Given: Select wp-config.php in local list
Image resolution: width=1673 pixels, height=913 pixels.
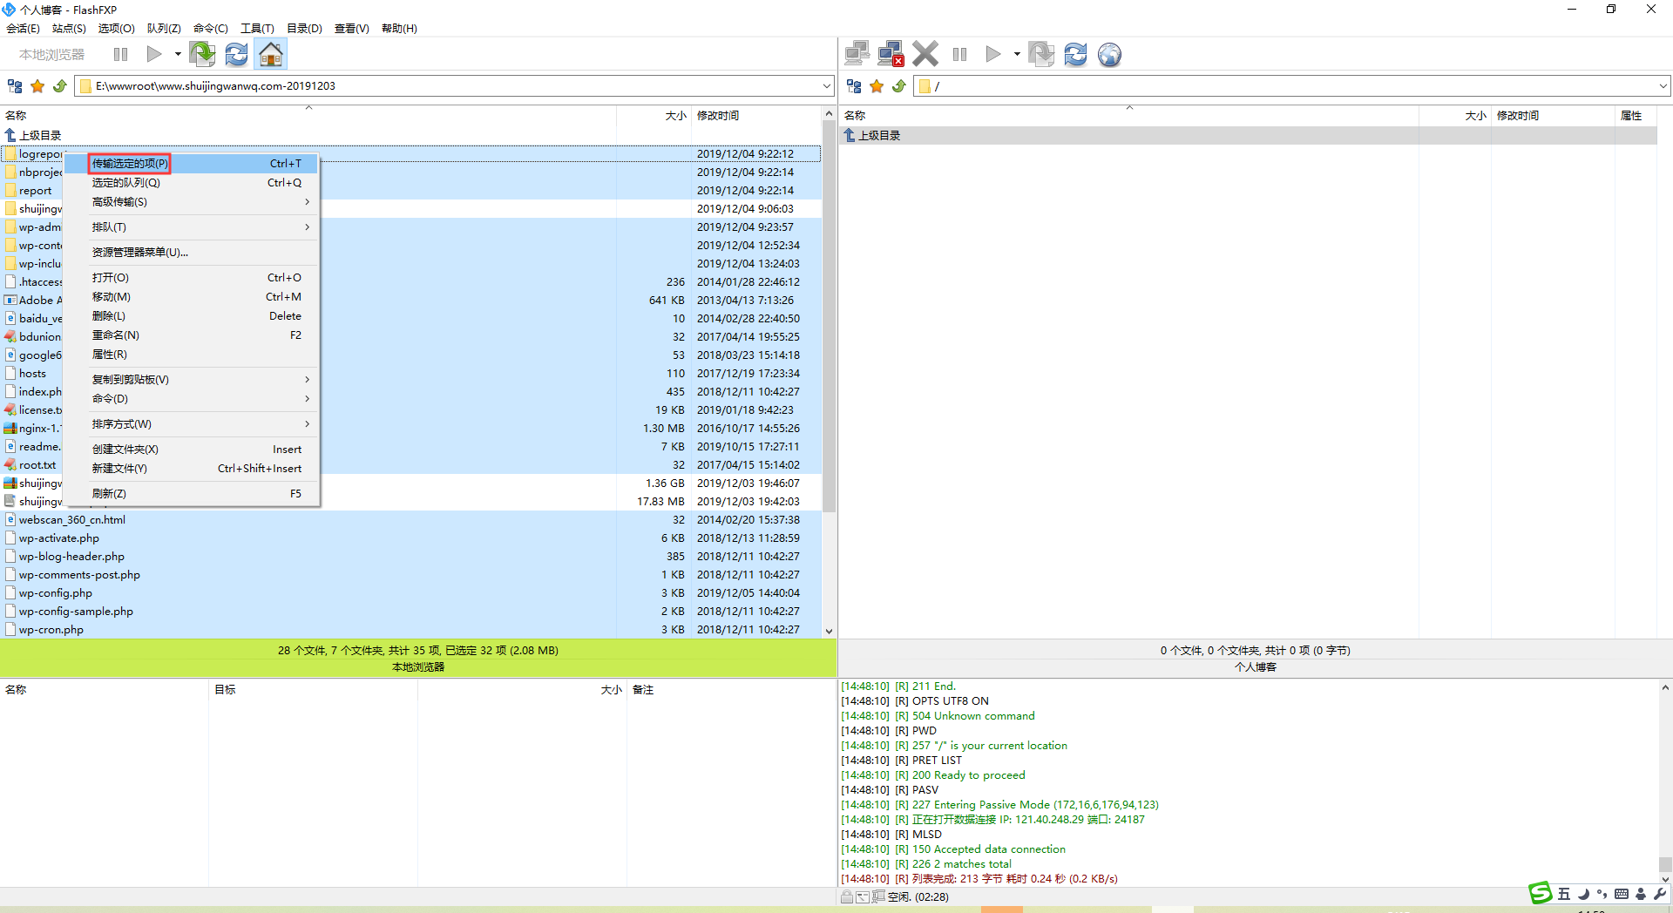Looking at the screenshot, I should click(56, 593).
